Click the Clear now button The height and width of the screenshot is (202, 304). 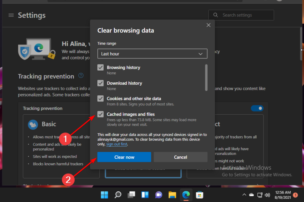124,157
